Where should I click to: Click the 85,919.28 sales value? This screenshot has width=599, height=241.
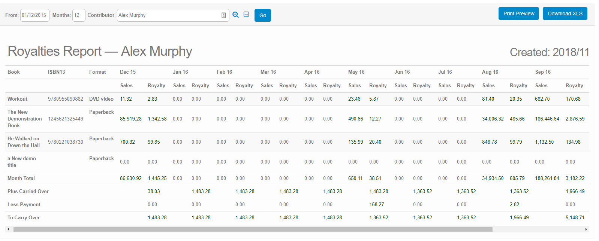131,119
